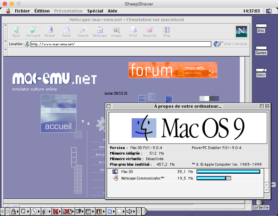Collapse the control strip with its end tab
This screenshot has width=278, height=216.
[x=145, y=211]
